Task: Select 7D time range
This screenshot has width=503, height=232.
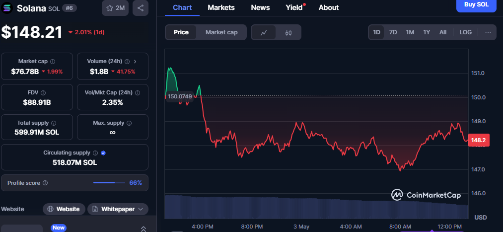Action: (393, 32)
